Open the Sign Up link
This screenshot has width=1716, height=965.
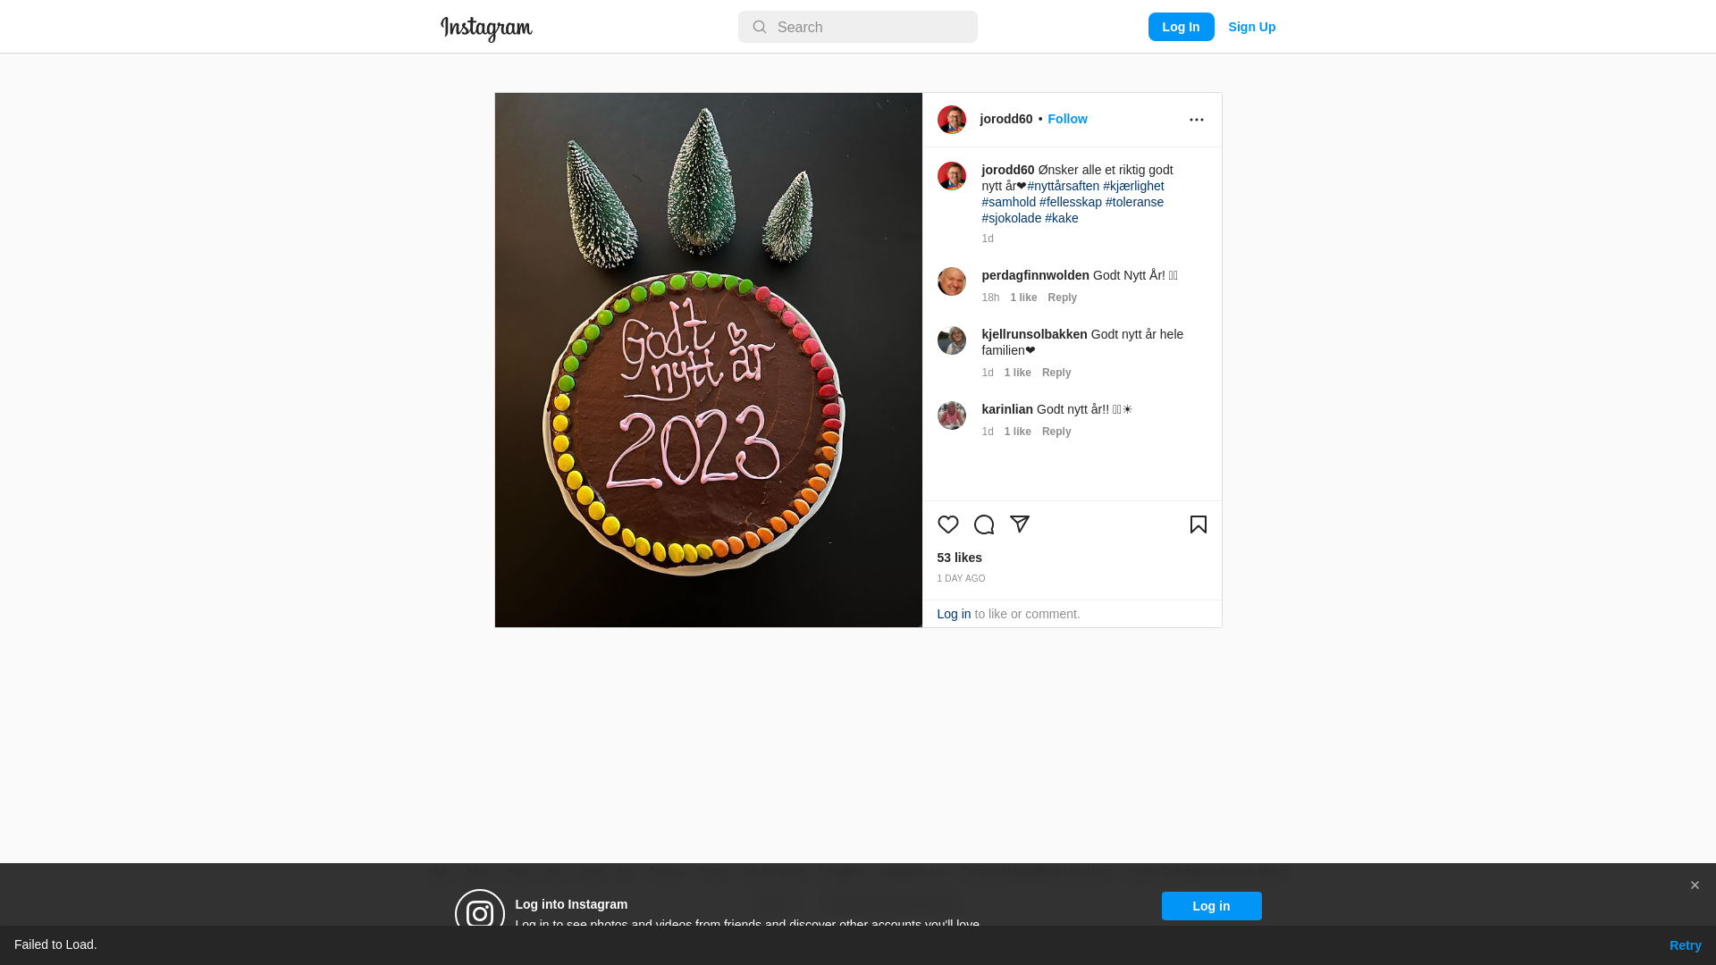pyautogui.click(x=1251, y=27)
